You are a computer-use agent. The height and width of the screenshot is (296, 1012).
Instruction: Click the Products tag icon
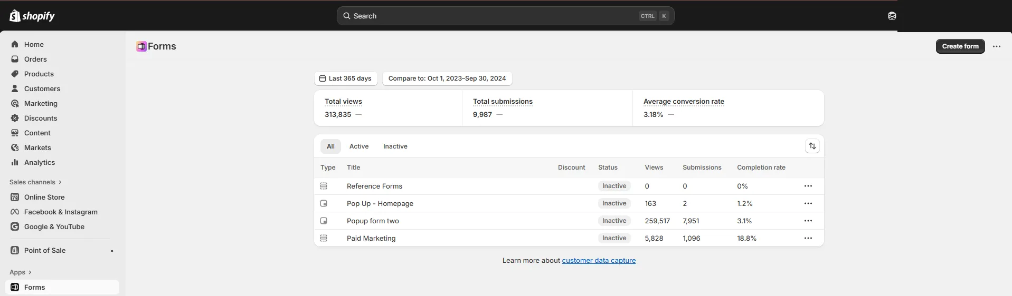click(15, 74)
